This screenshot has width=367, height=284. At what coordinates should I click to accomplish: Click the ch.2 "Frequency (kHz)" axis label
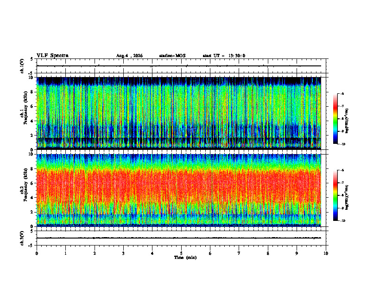point(25,185)
